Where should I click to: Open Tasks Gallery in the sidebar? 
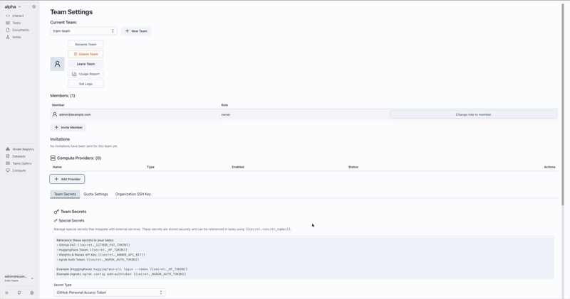tap(22, 163)
